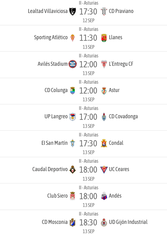The image size is (167, 235).
Task: Click the Condal club badge
Action: [104, 143]
